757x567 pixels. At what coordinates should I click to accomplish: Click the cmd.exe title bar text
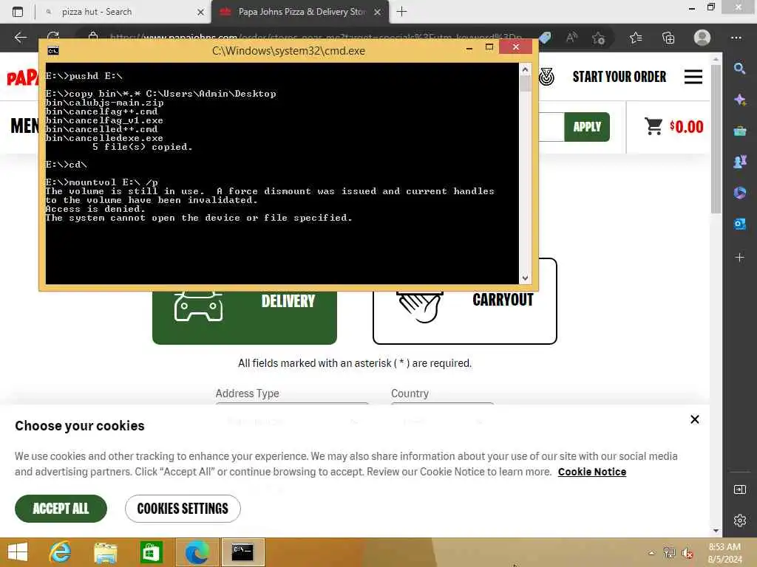point(288,51)
